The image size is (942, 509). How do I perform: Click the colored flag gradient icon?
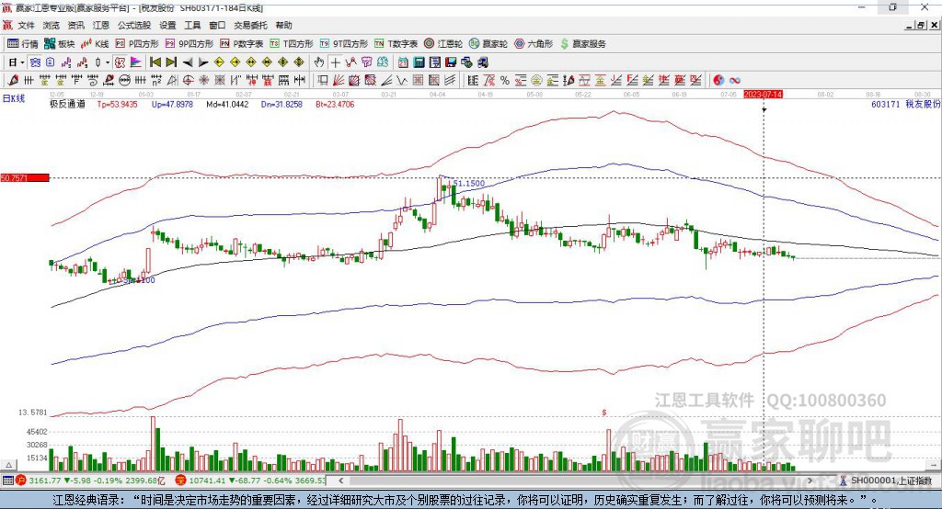coord(136,62)
